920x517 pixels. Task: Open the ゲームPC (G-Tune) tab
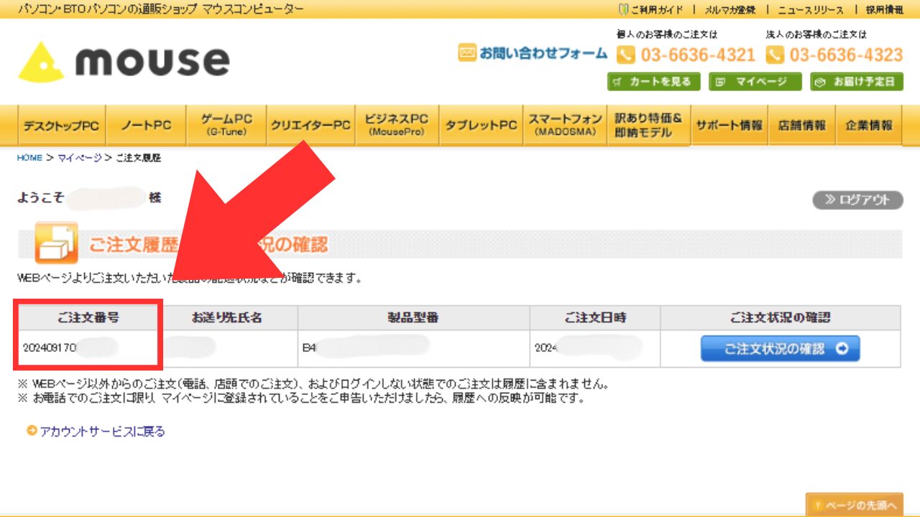pyautogui.click(x=226, y=126)
